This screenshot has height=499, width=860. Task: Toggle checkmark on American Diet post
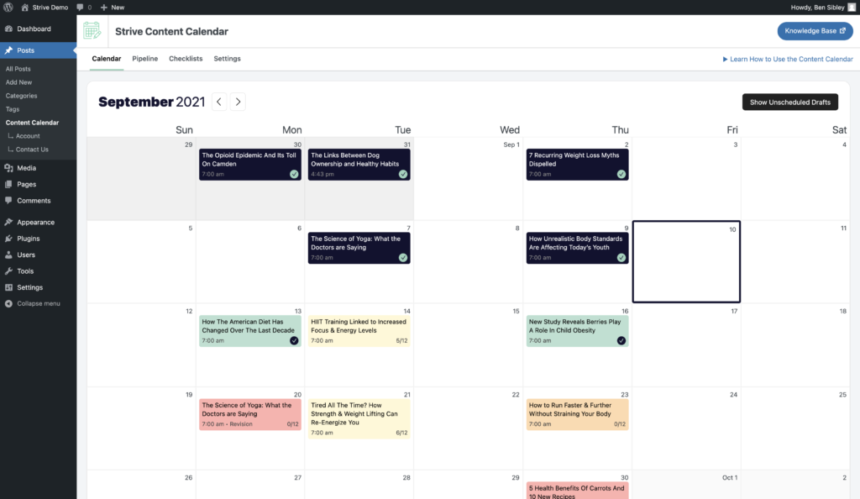[x=294, y=340]
